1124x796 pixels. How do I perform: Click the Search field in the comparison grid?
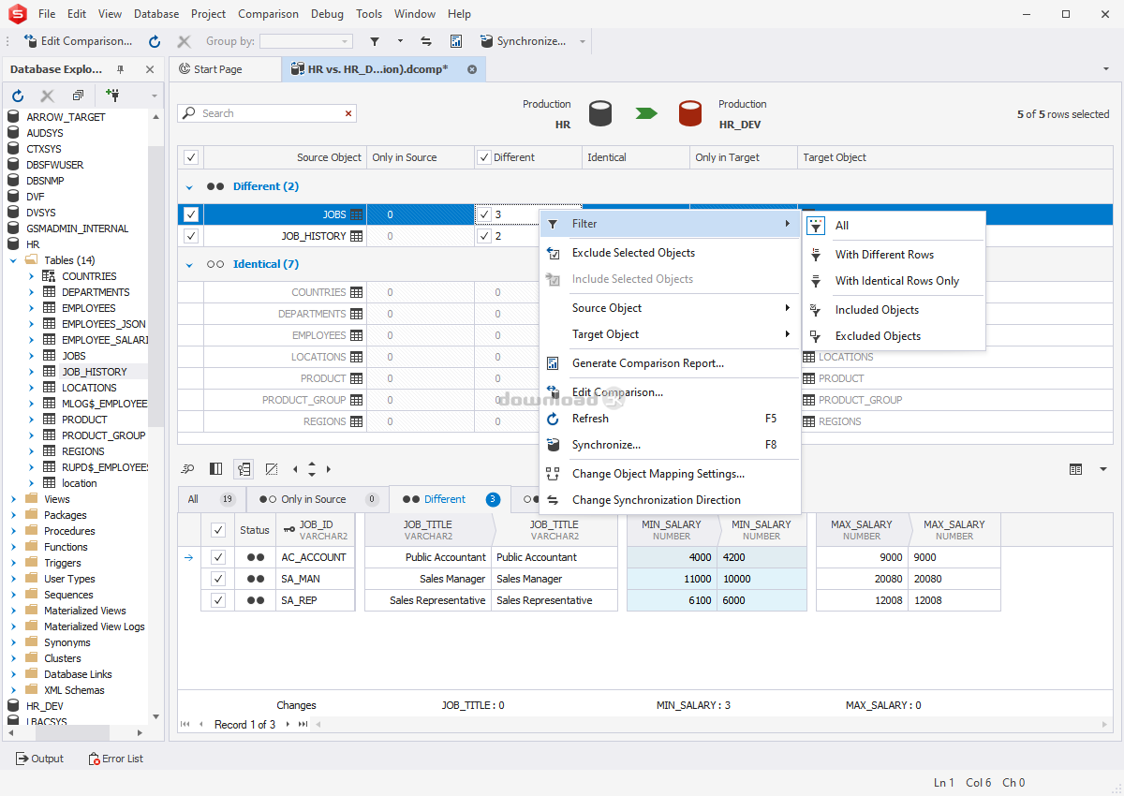(266, 113)
